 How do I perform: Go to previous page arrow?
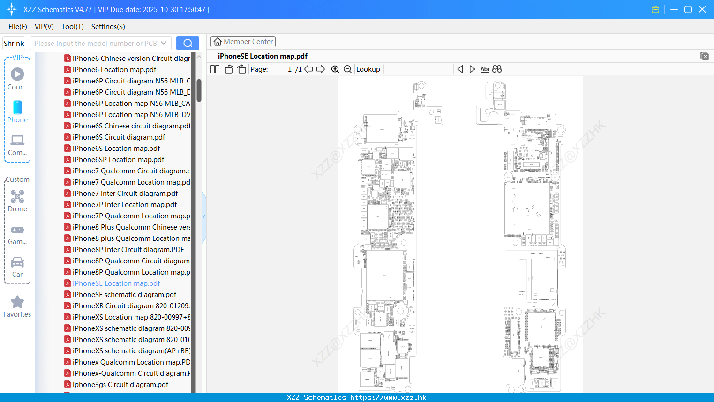pos(308,69)
